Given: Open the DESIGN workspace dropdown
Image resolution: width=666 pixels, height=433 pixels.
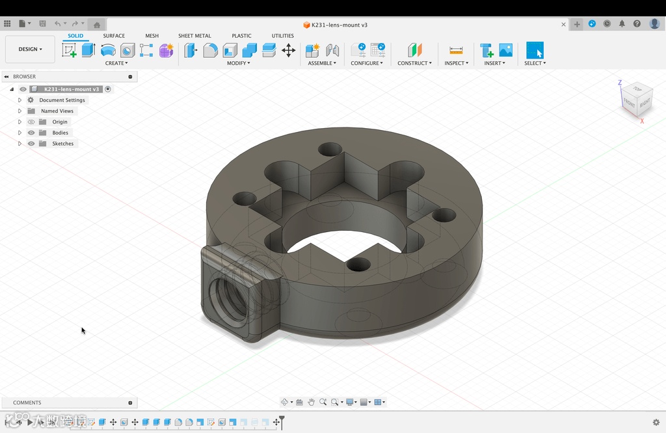Looking at the screenshot, I should pyautogui.click(x=30, y=49).
